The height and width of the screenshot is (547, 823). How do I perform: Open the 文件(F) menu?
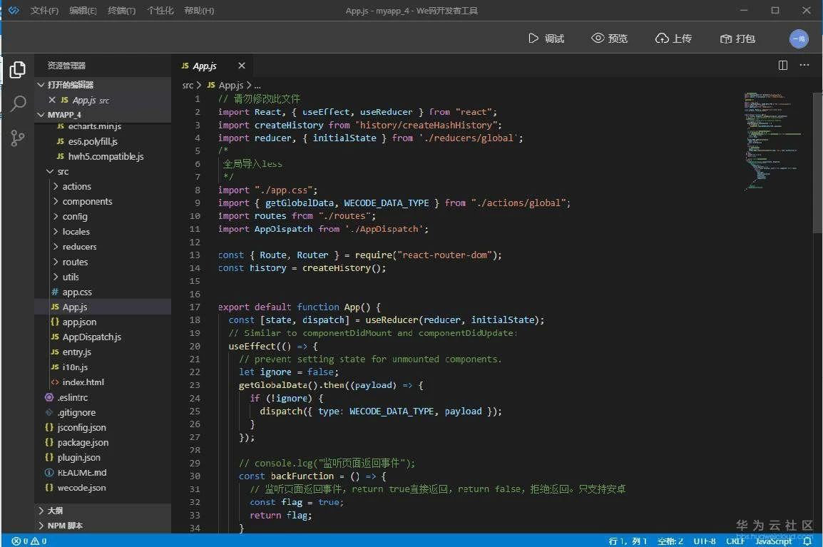(45, 11)
